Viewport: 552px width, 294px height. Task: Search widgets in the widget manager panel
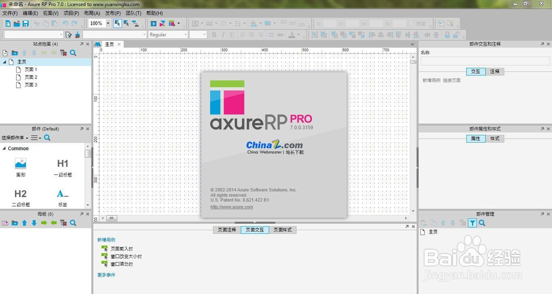coord(482,223)
